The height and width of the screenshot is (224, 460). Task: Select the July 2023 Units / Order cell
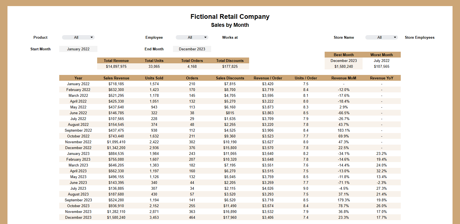tap(306, 188)
